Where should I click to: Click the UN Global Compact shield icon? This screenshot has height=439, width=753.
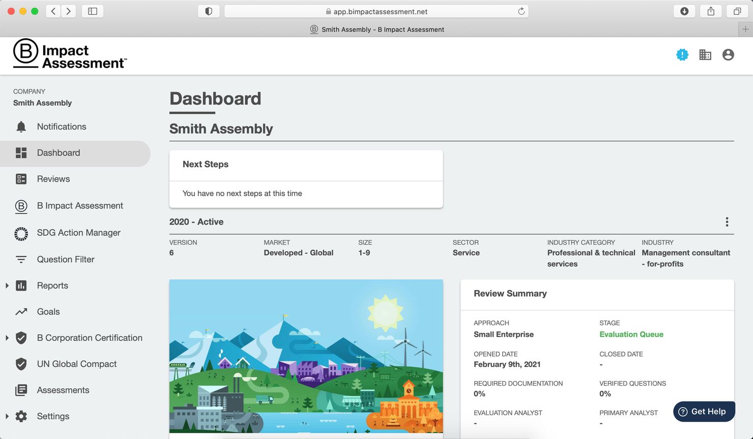tap(21, 364)
